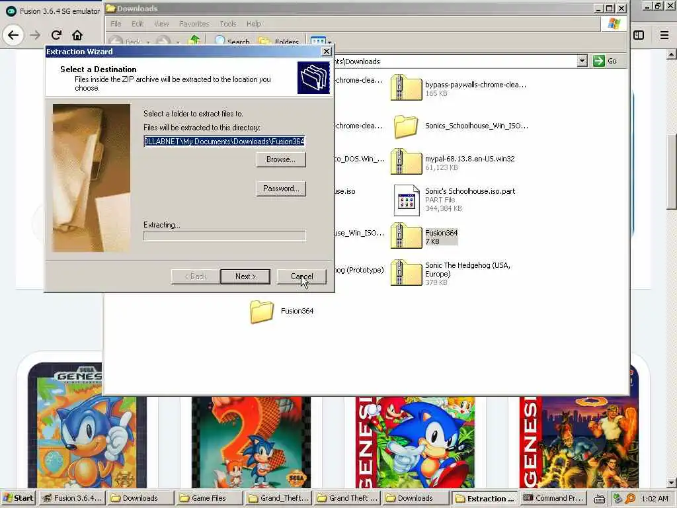The width and height of the screenshot is (677, 508).
Task: Expand the address bar dropdown arrow
Action: click(582, 61)
